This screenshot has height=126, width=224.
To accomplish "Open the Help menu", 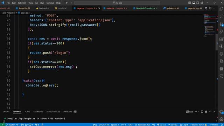I will [x=58, y=3].
